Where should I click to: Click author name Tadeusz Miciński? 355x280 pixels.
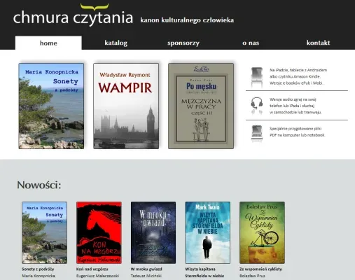[146, 276]
